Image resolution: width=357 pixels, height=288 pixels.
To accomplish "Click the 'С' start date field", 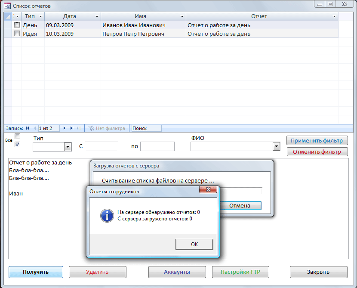I will coord(102,146).
